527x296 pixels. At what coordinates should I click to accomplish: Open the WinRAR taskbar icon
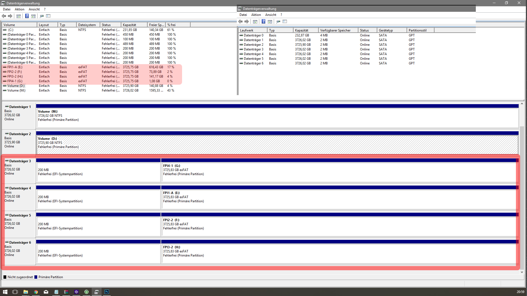pyautogui.click(x=66, y=292)
